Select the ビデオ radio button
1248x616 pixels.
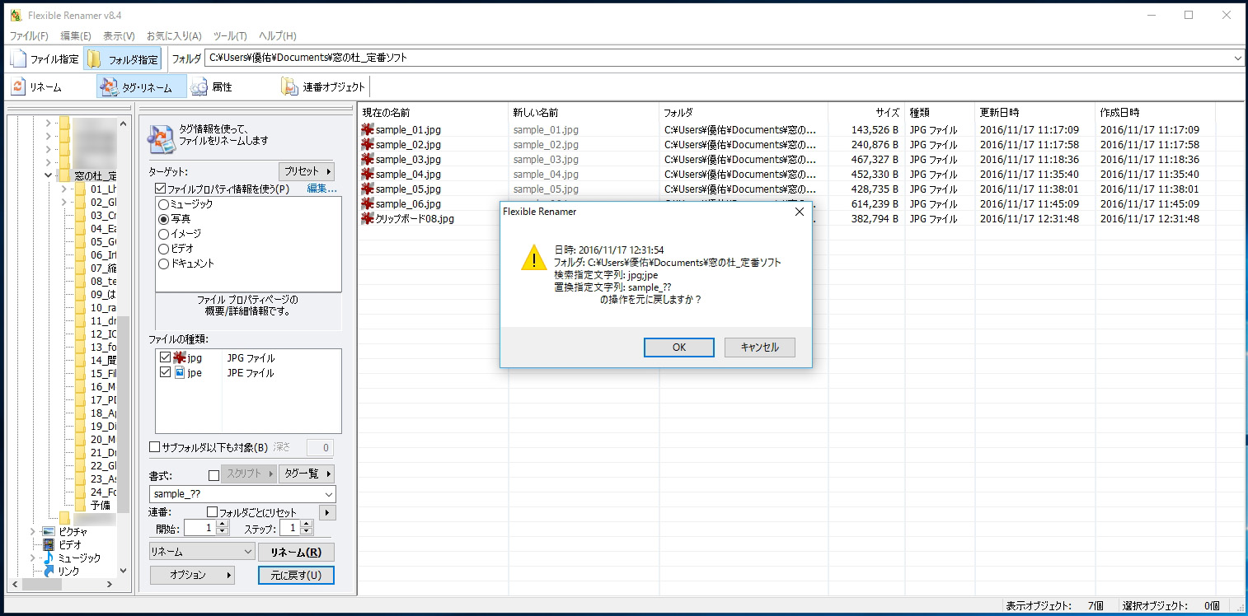coord(163,249)
